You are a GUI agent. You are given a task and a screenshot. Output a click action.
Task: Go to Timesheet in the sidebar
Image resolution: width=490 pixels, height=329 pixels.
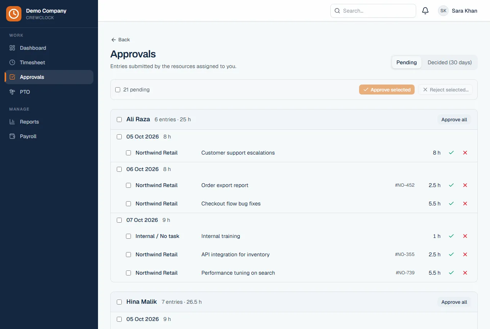point(49,62)
